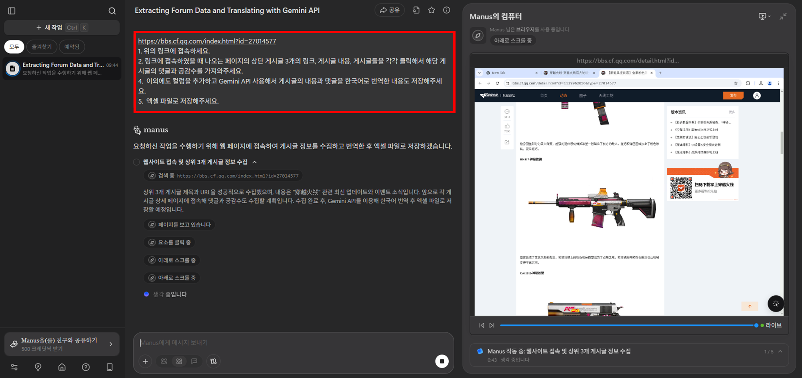Screen dimensions: 802x378
Task: Open the screen view dropdown in Manus computer
Action: [765, 16]
